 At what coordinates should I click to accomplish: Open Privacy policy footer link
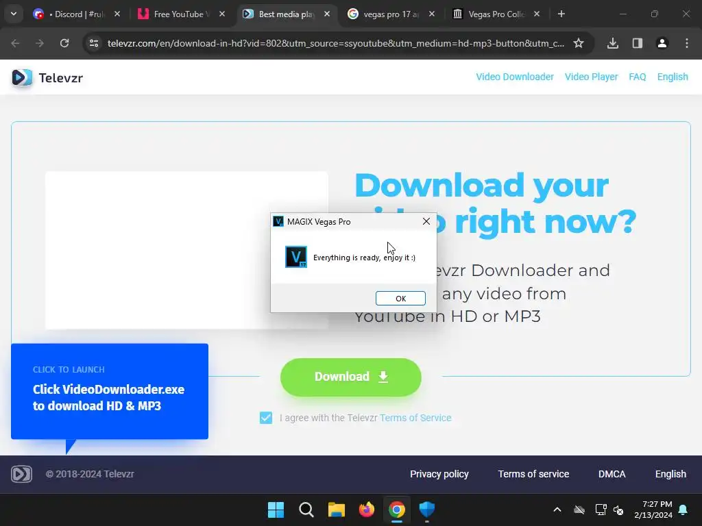point(439,474)
